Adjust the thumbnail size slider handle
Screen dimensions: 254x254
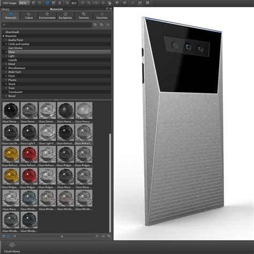(x=62, y=236)
